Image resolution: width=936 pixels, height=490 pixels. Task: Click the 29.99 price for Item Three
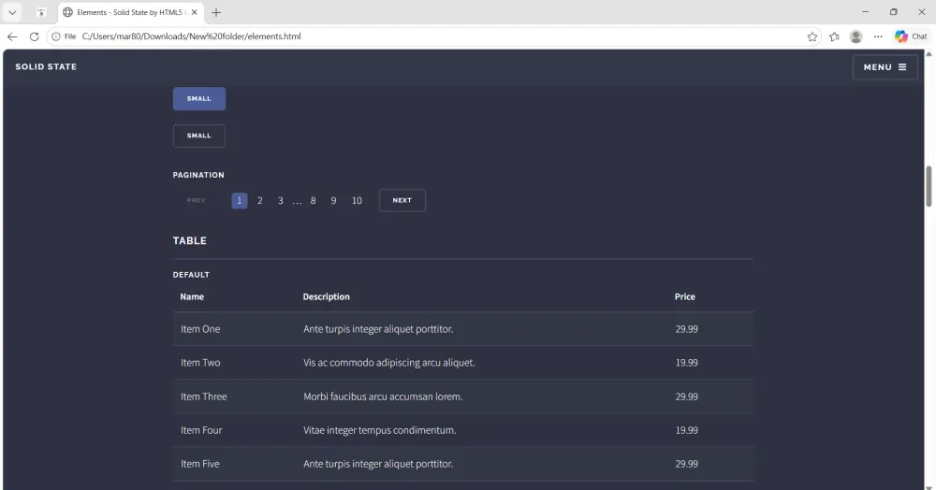pos(686,396)
